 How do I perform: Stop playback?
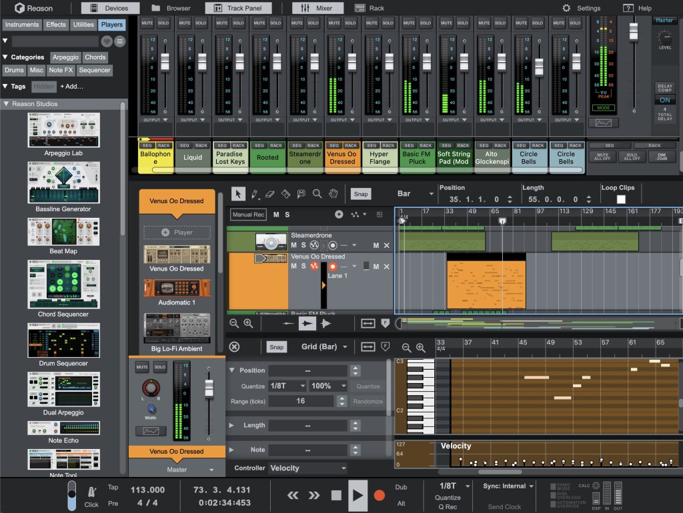336,495
